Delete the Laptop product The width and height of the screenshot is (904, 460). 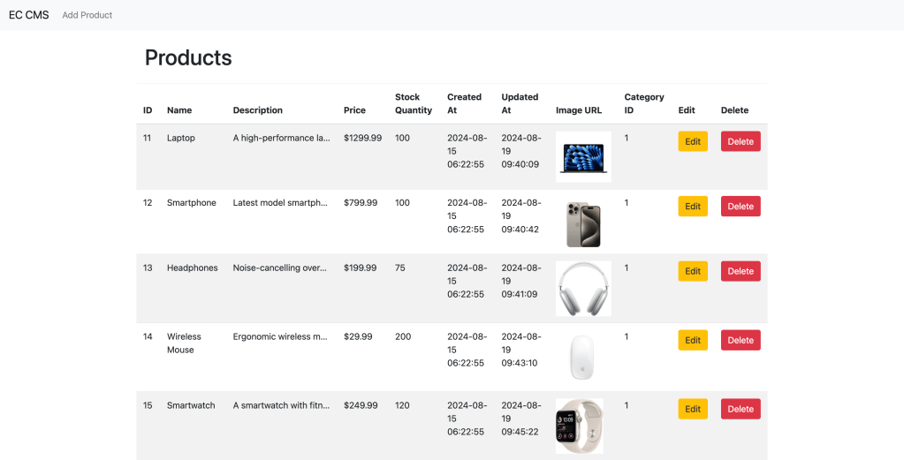741,141
